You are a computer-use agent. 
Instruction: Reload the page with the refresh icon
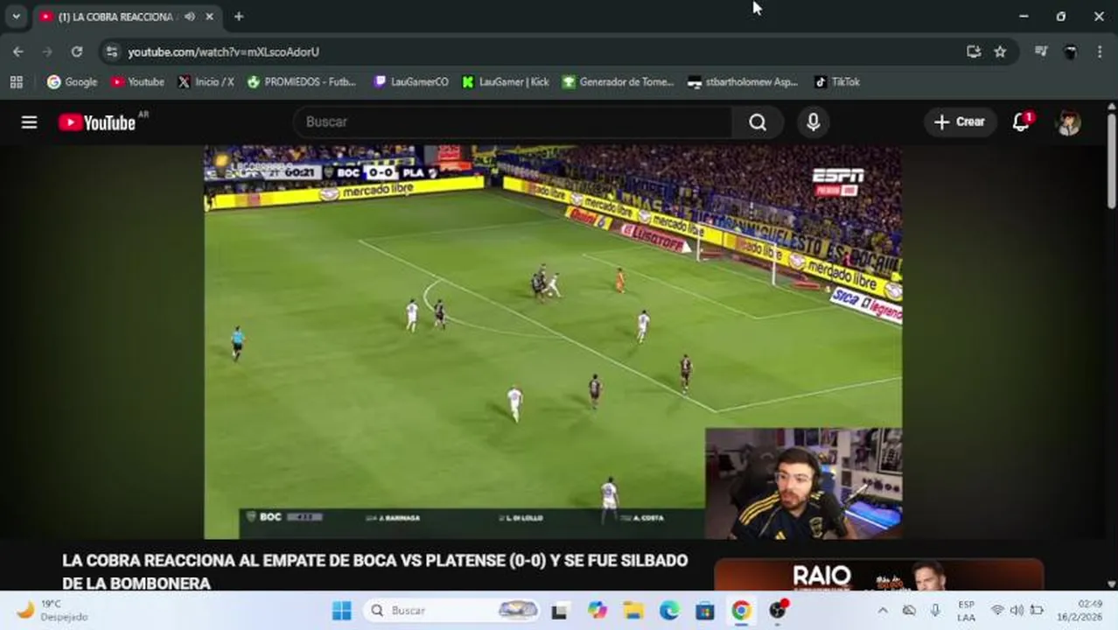pos(77,52)
